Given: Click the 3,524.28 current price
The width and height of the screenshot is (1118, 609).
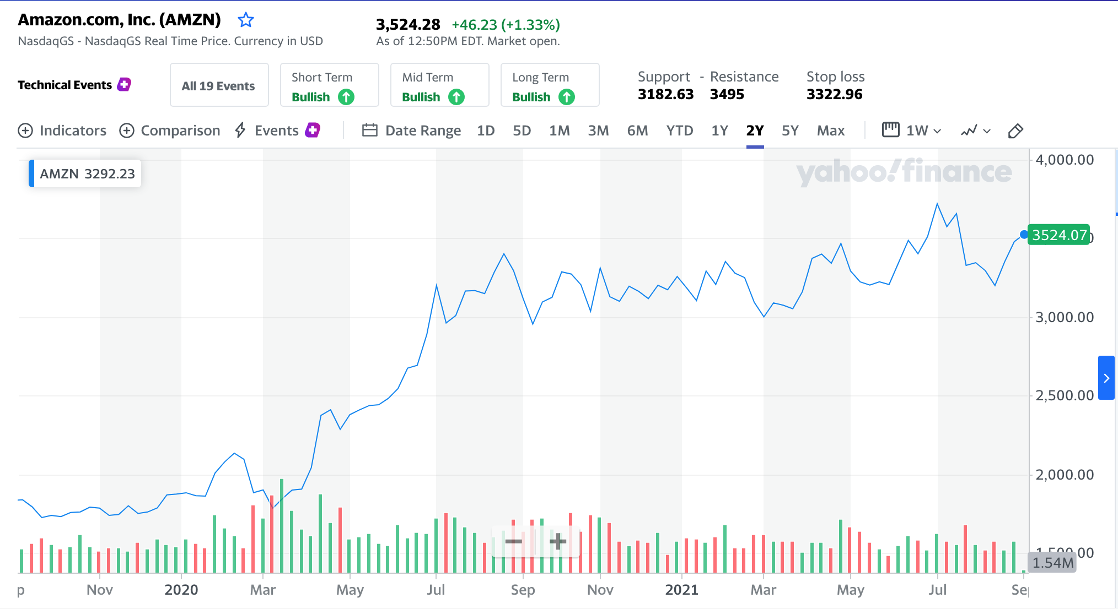Looking at the screenshot, I should pyautogui.click(x=408, y=25).
